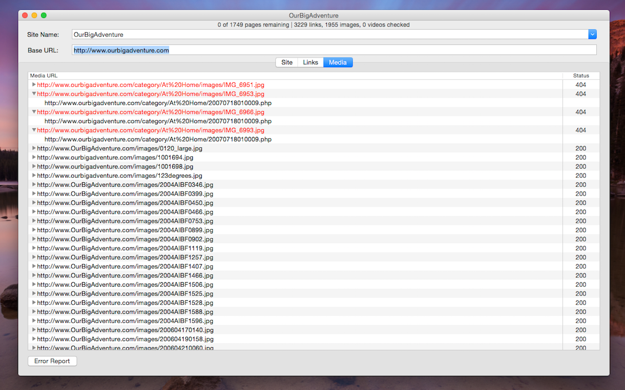Expand the IMG_6951.jpg entry

34,84
